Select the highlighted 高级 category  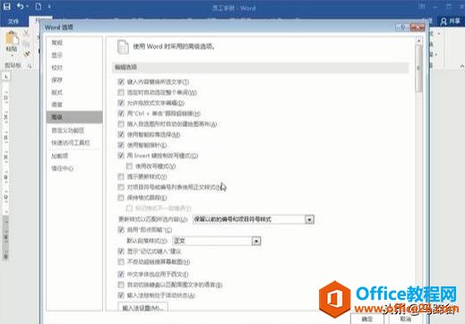(74, 117)
